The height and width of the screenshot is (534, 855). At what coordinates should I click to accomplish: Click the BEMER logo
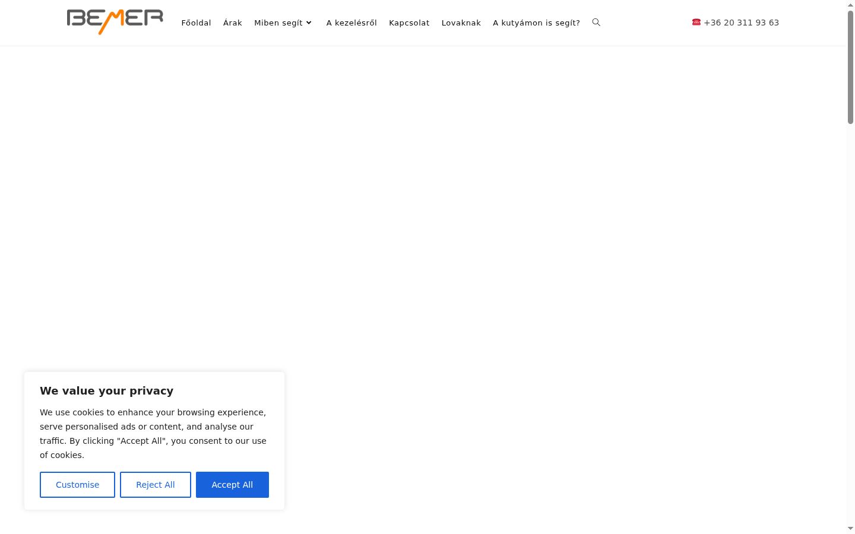click(115, 22)
